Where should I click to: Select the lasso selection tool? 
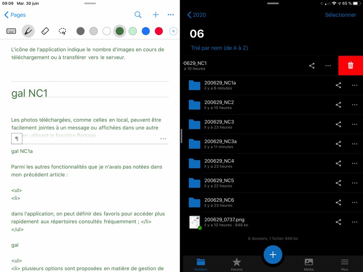click(x=63, y=31)
